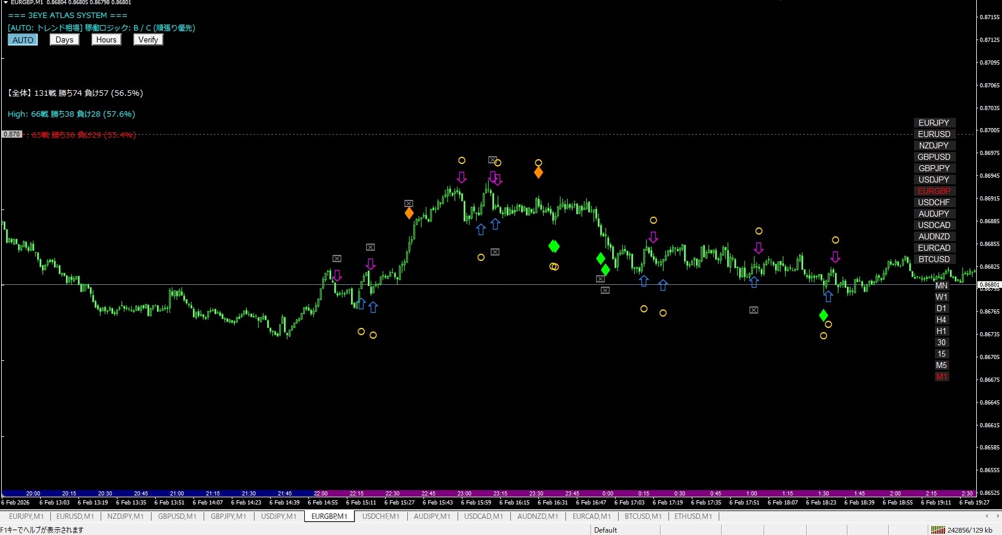Screen dimensions: 1002x535
Task: Switch symbol to GBPUSD in right panel
Action: click(934, 157)
